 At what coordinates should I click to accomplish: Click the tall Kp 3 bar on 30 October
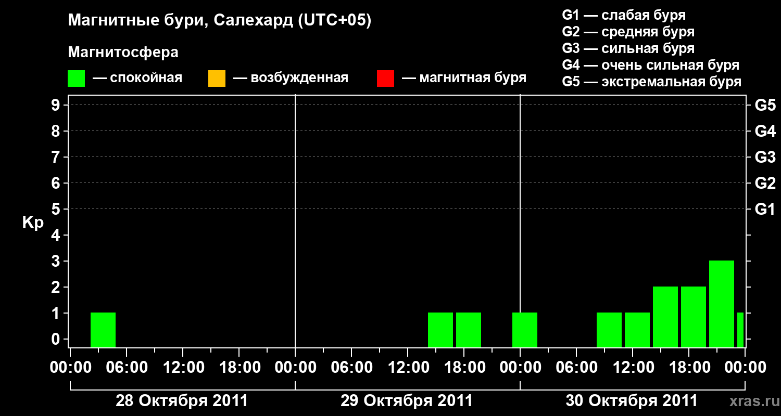[722, 304]
